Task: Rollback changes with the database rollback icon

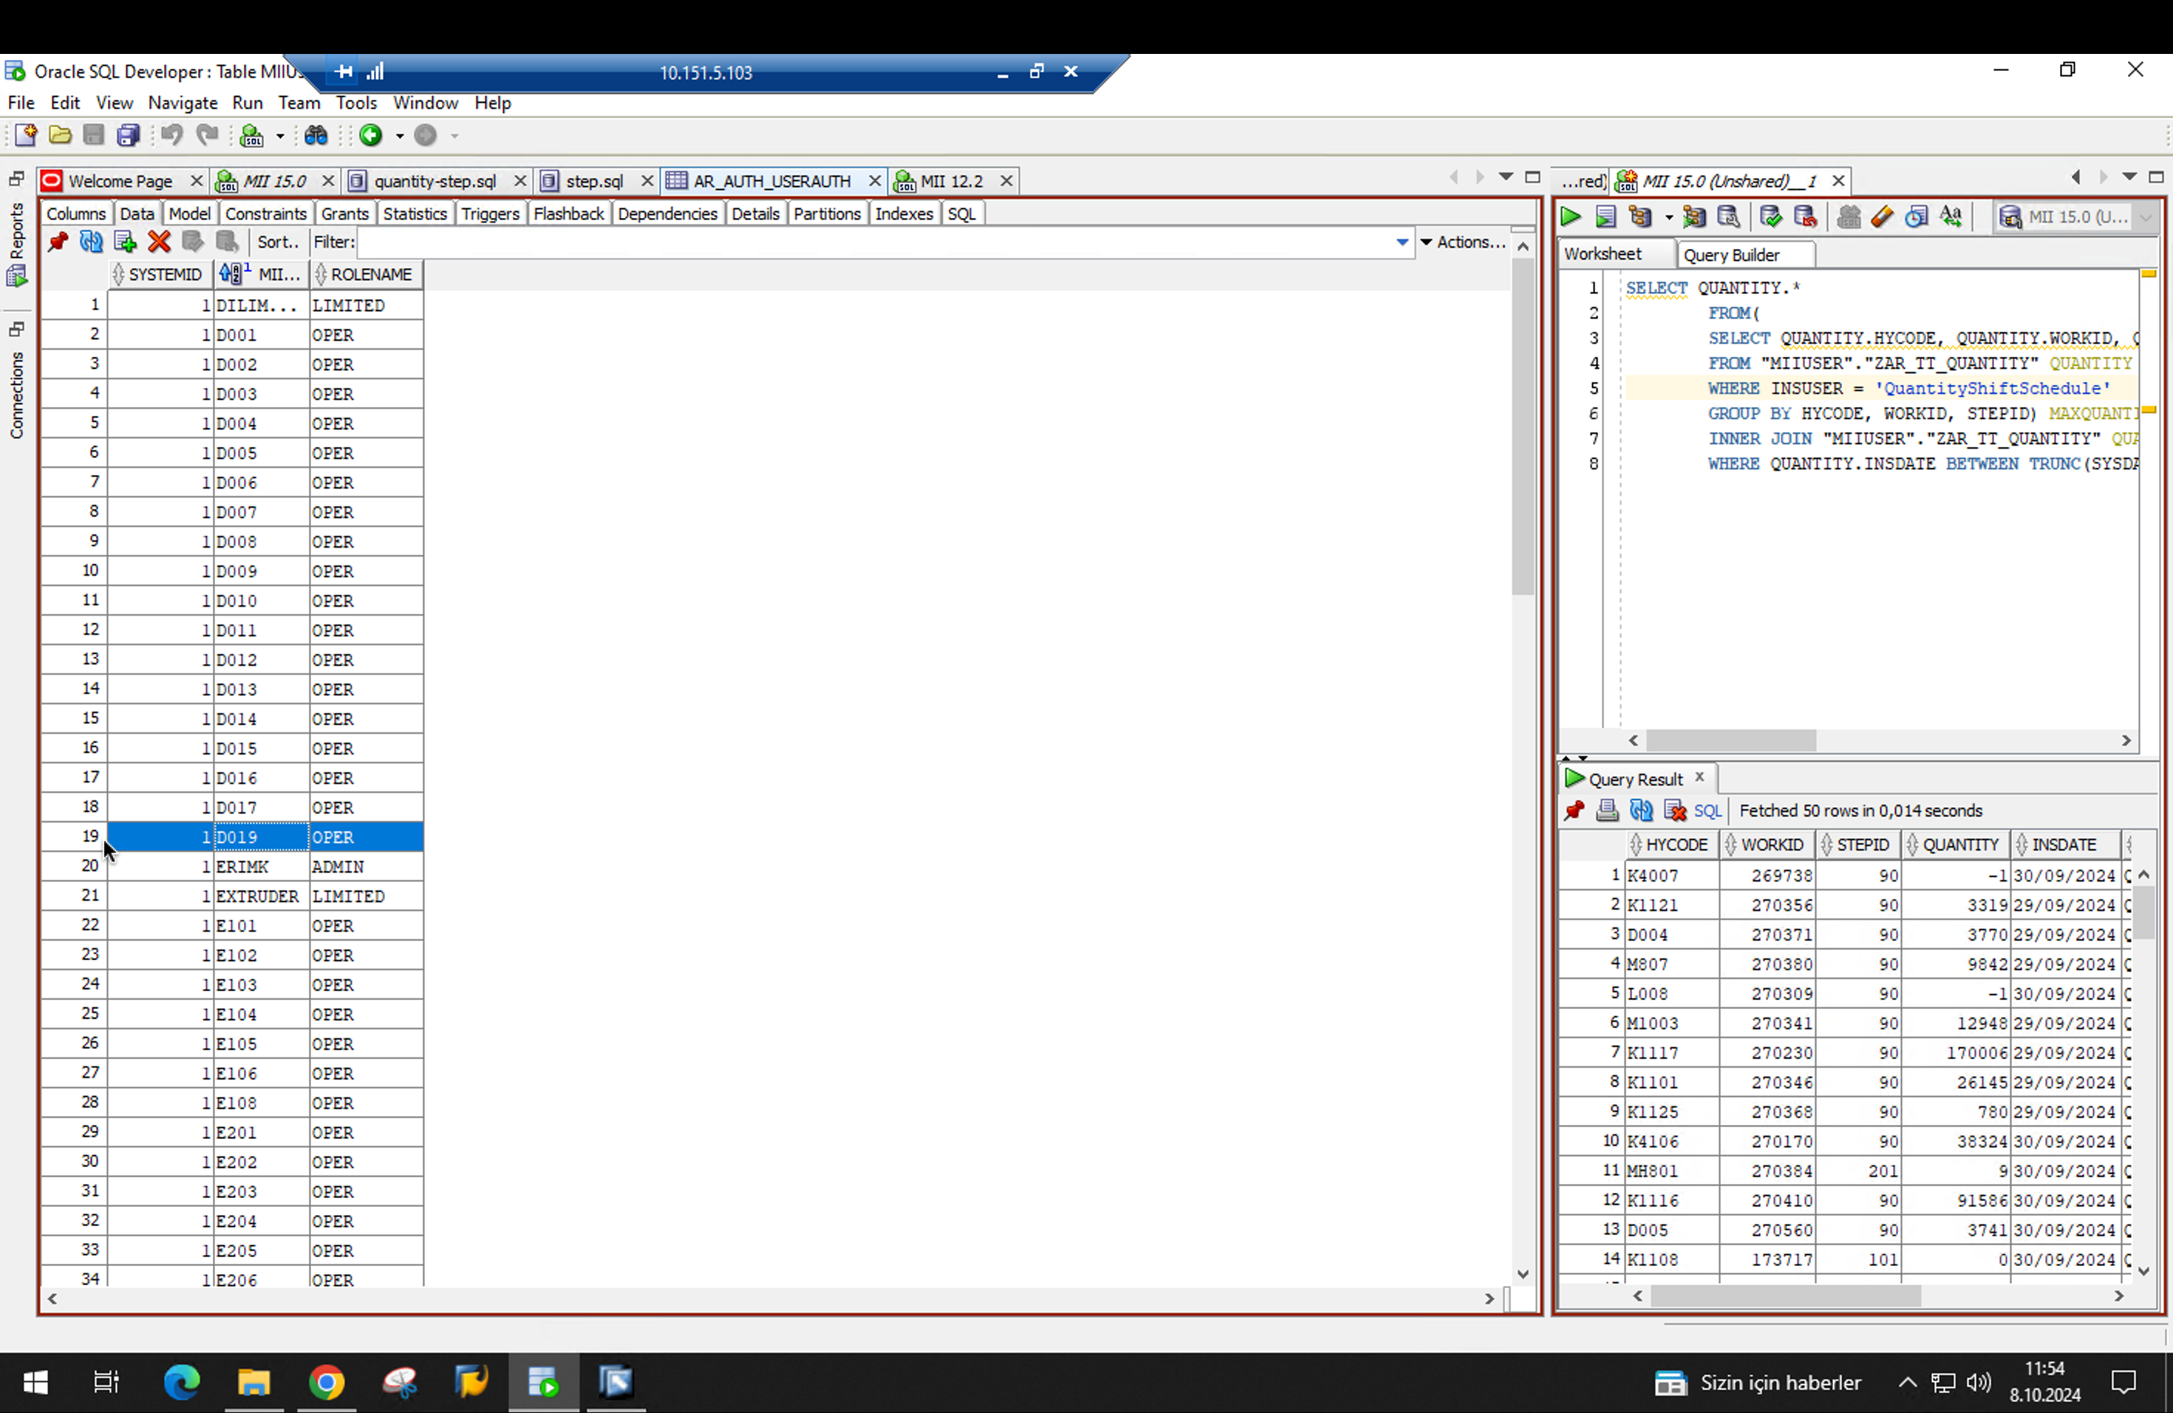Action: point(1805,217)
